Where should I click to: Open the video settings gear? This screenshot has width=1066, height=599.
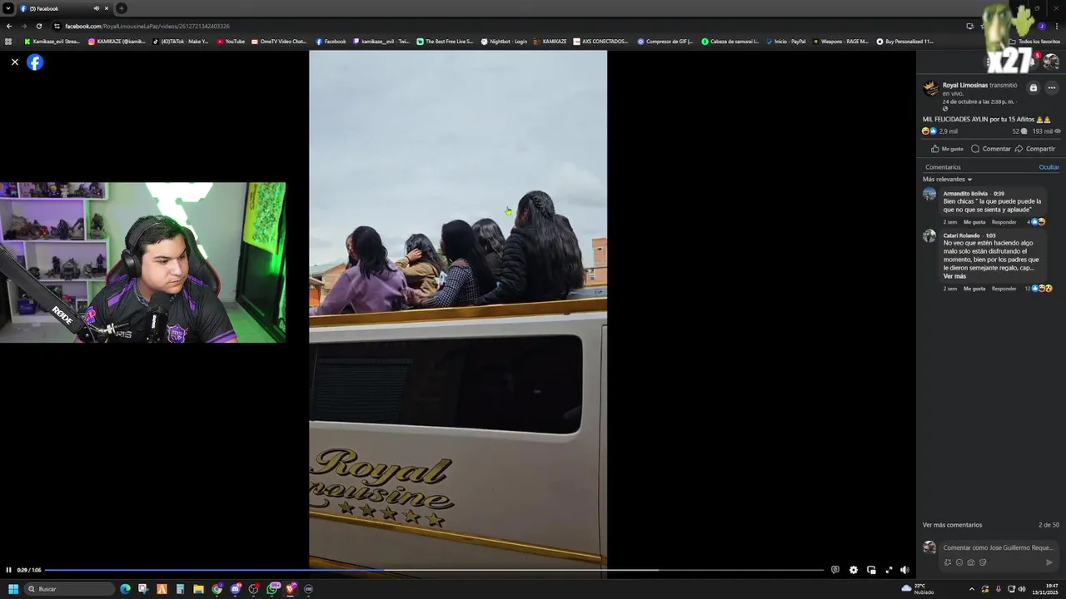click(854, 570)
